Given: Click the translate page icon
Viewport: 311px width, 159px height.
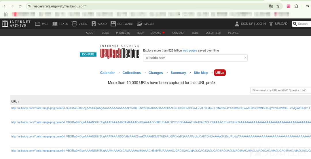Looking at the screenshot, I should [x=271, y=6].
